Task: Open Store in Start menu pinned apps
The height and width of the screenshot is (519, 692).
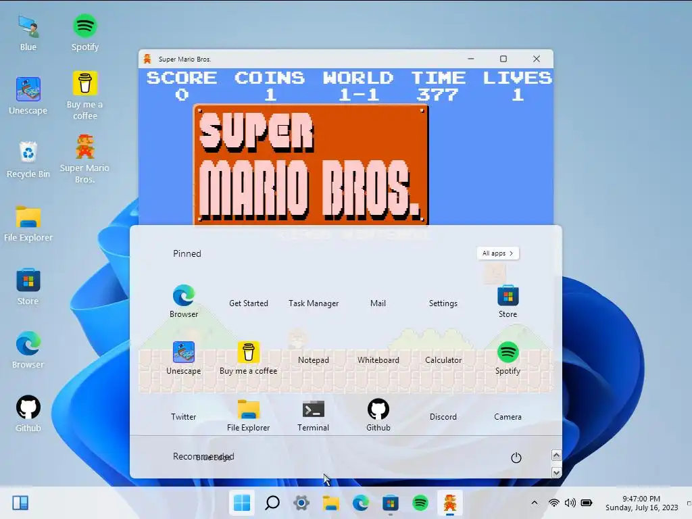Action: pyautogui.click(x=508, y=301)
